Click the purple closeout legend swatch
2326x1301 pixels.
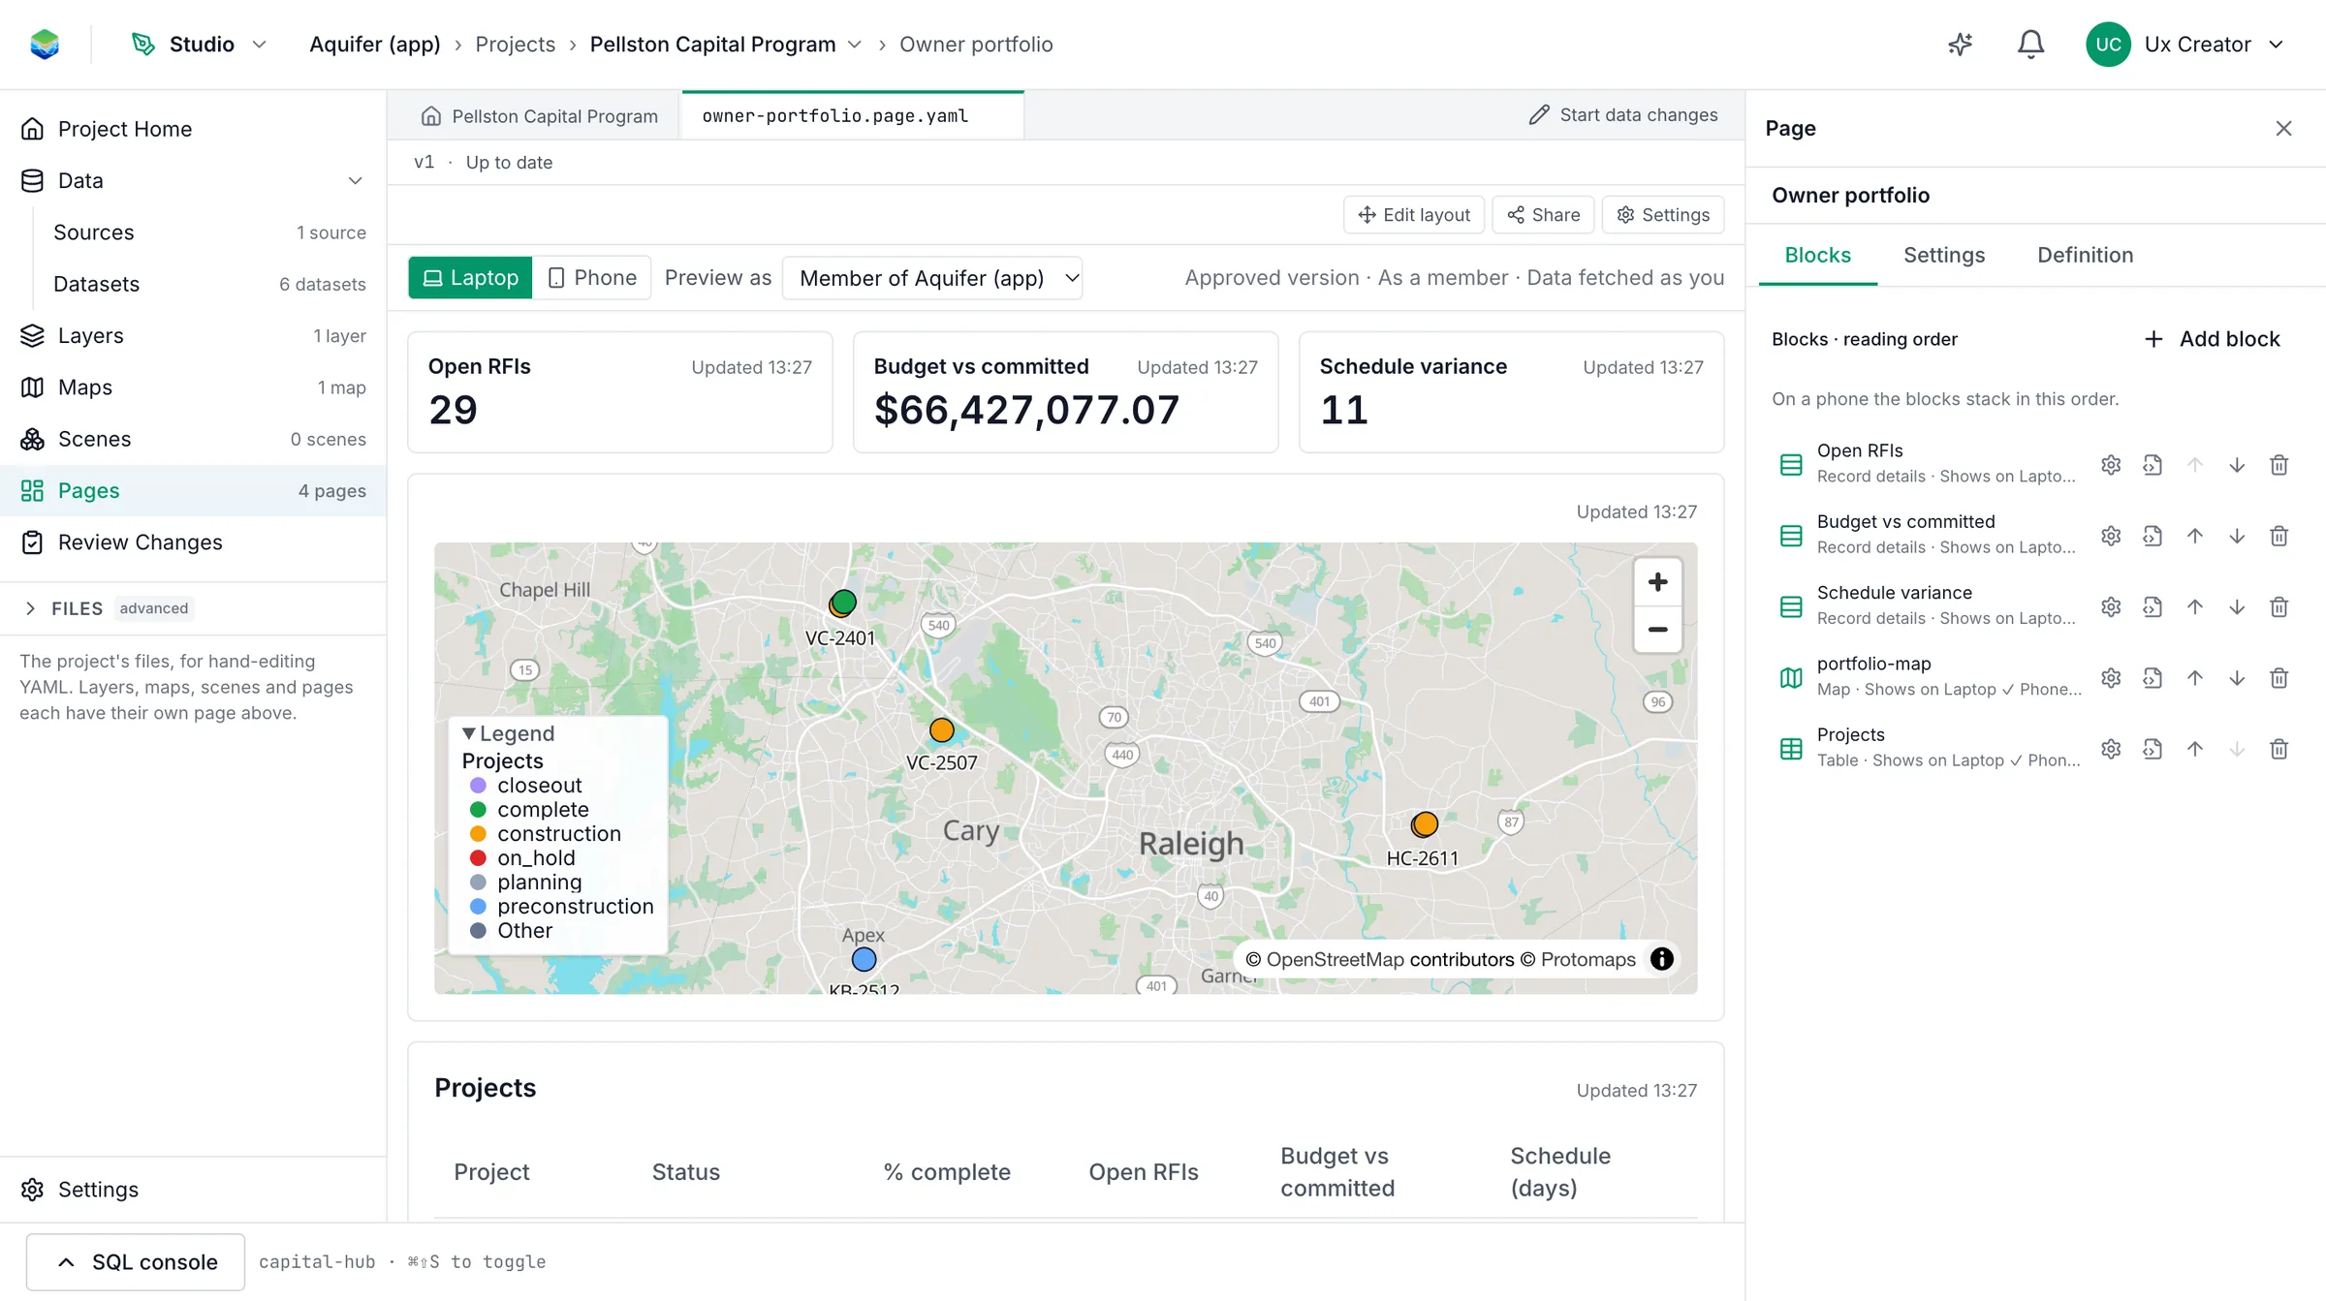478,786
